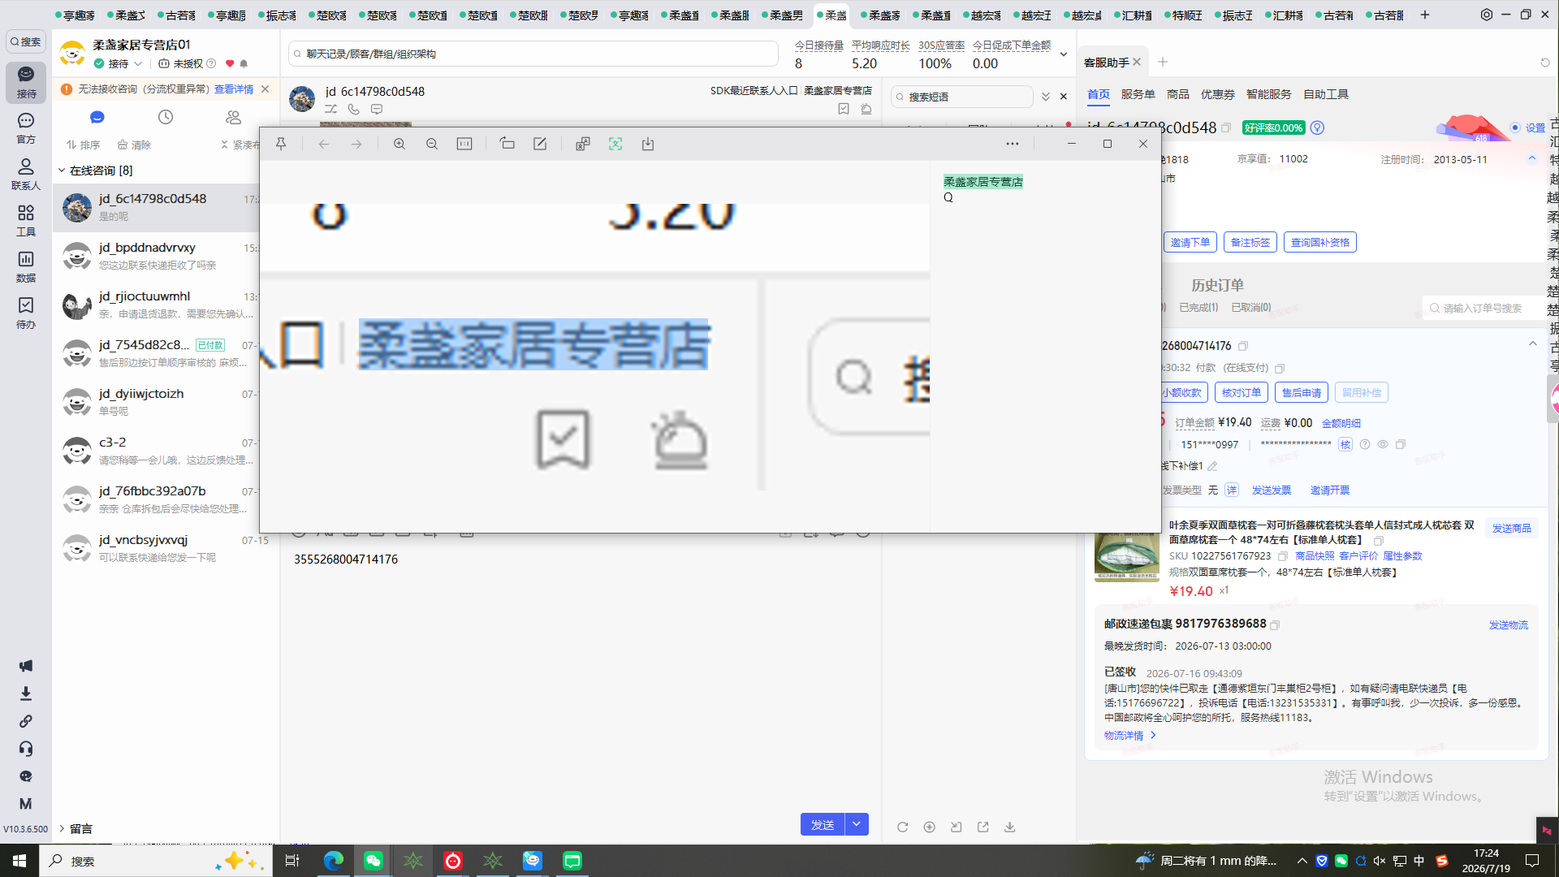The width and height of the screenshot is (1559, 877).
Task: Click the 邀请下单 button
Action: pos(1190,242)
